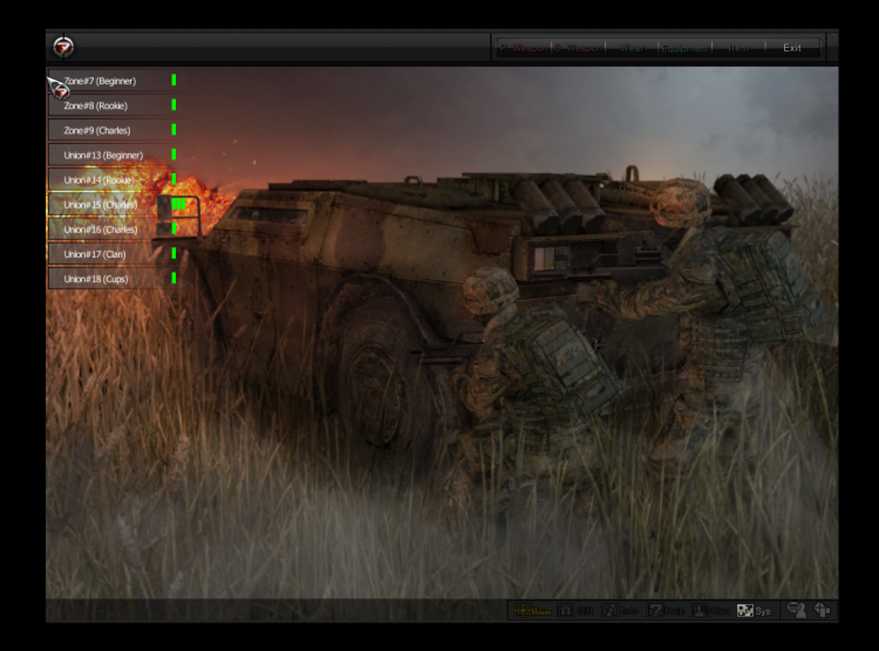Click the arrow icon at bottom-right corner
The image size is (879, 651).
822,610
